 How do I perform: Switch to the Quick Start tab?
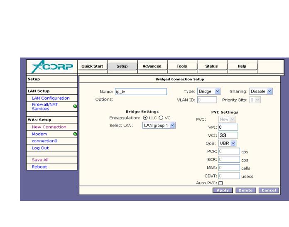point(92,66)
